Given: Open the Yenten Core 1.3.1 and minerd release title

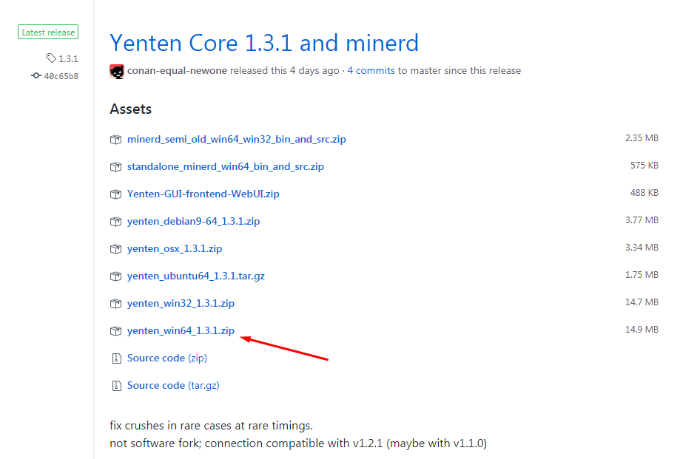Looking at the screenshot, I should 264,42.
